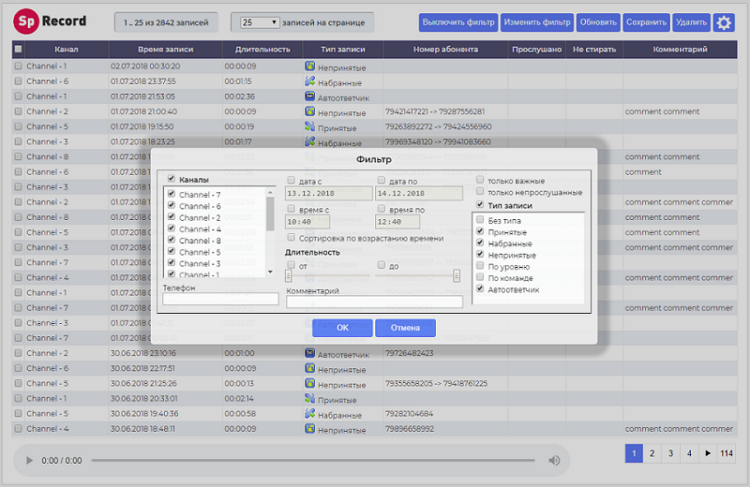Screen dimensions: 750x487
Task: Check the 'Без типа' record type
Action: point(480,220)
